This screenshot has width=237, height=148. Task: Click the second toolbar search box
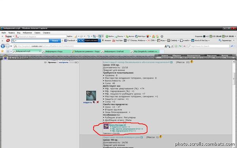click(x=30, y=41)
